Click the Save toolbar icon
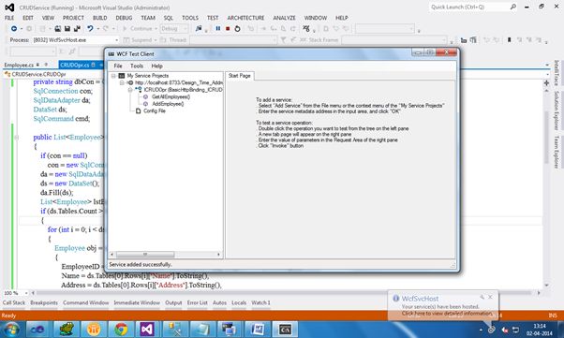Screen dimensions: 564x338 pyautogui.click(x=67, y=28)
